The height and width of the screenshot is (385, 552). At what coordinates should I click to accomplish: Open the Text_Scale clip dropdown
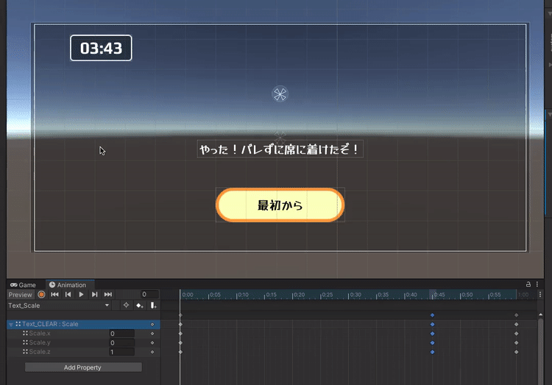tap(59, 305)
